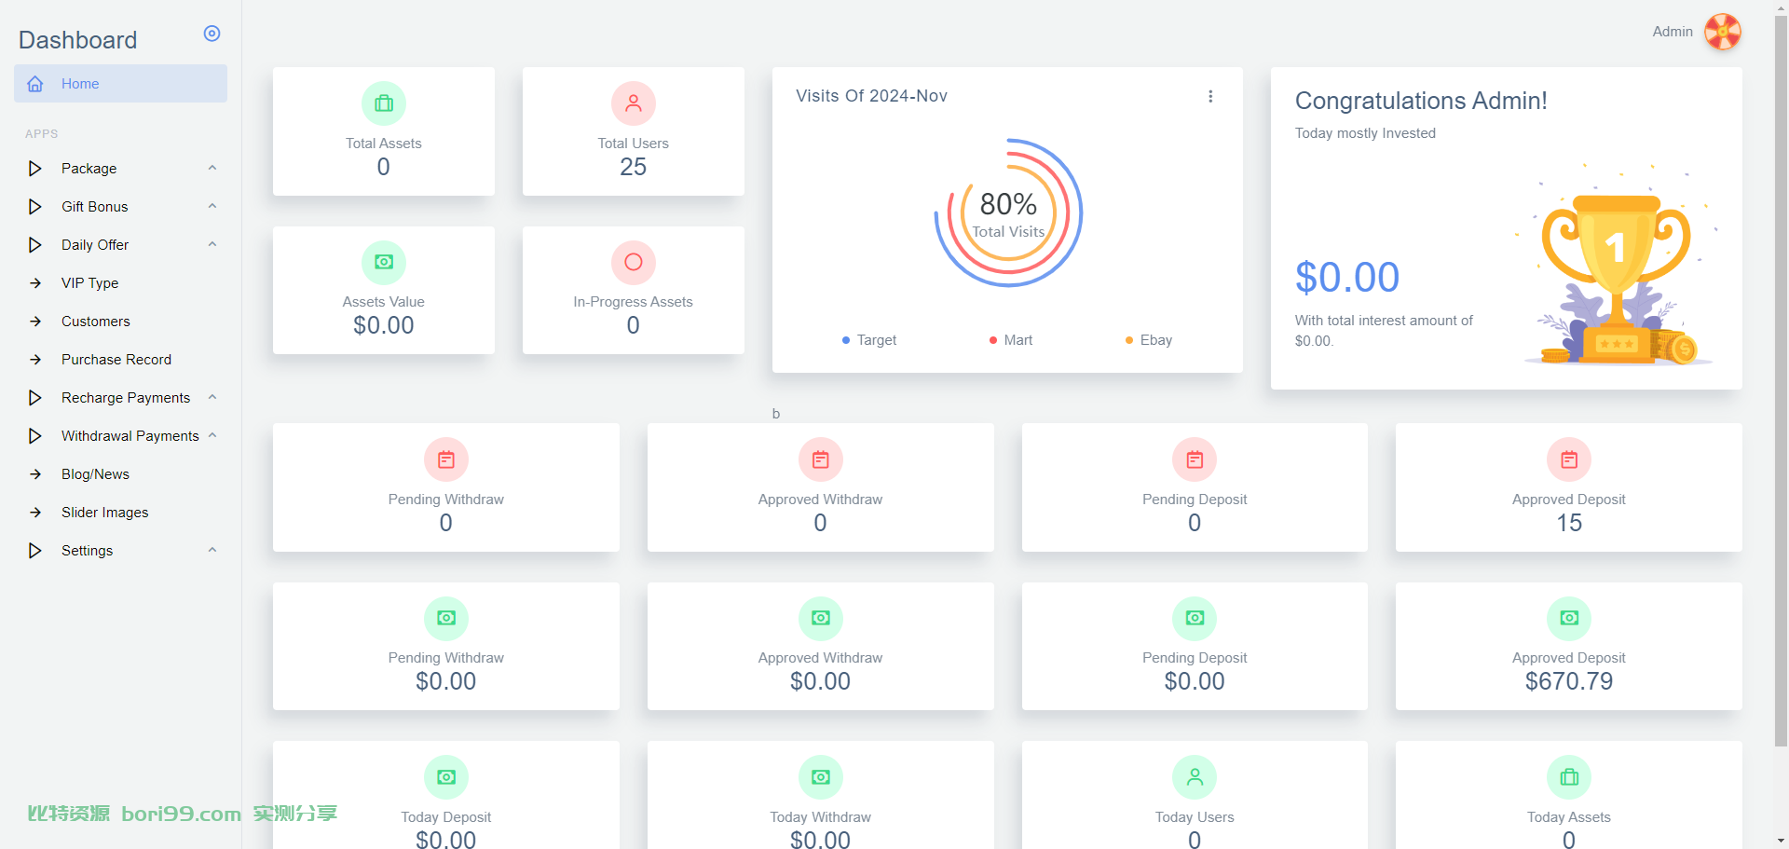The image size is (1789, 849).
Task: Toggle the Target legend item
Action: coord(869,340)
